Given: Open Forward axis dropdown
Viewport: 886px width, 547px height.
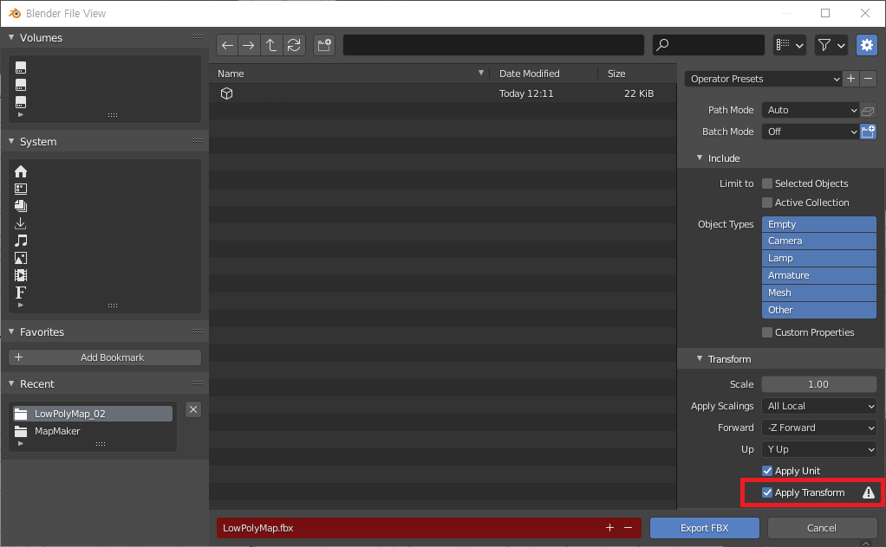Looking at the screenshot, I should pyautogui.click(x=818, y=428).
